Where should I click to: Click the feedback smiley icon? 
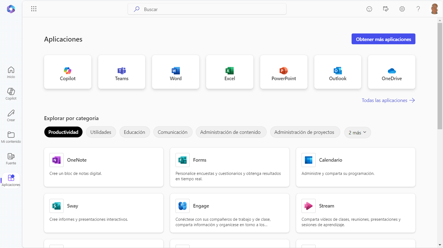(x=369, y=9)
